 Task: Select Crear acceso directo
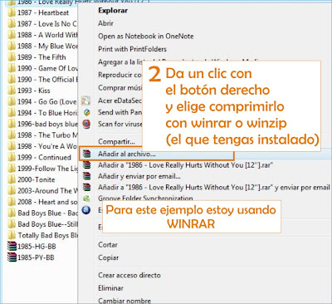coord(129,275)
